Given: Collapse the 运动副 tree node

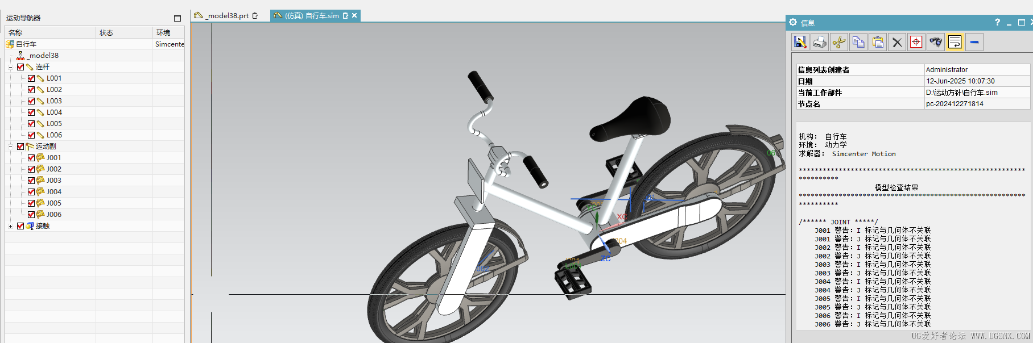Looking at the screenshot, I should 10,147.
